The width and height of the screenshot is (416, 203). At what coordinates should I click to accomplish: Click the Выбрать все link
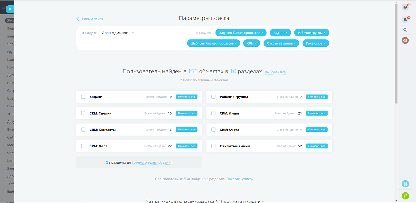275,72
